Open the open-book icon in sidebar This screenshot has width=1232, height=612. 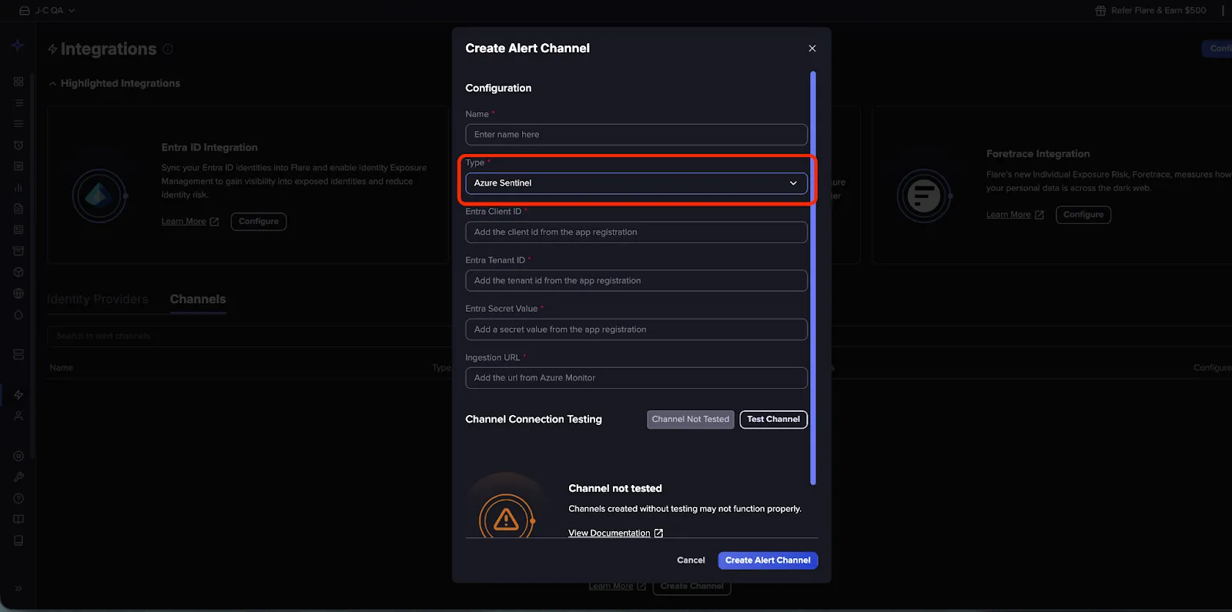(x=18, y=519)
